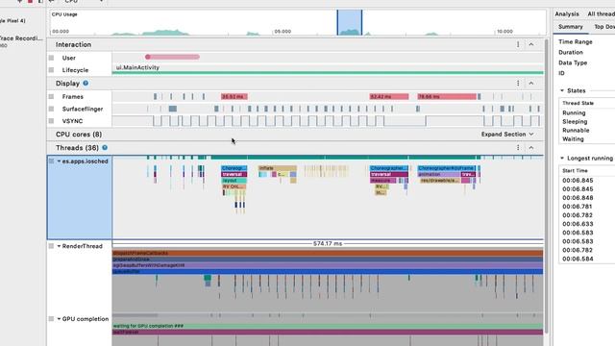This screenshot has height=346, width=615.
Task: Click the Time Range label in Summary
Action: [x=576, y=41]
